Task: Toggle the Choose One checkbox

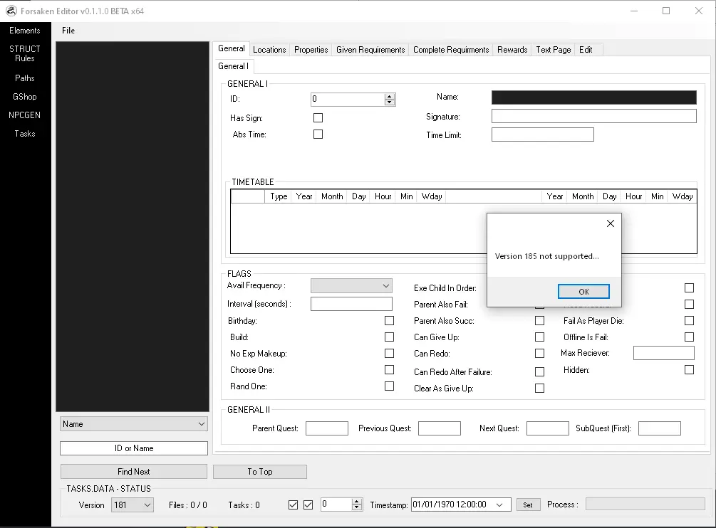Action: (389, 369)
